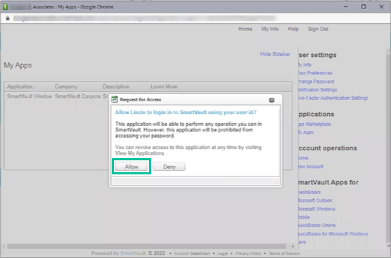The width and height of the screenshot is (391, 258).
Task: Select the SmartVault Window table cell
Action: [30, 96]
